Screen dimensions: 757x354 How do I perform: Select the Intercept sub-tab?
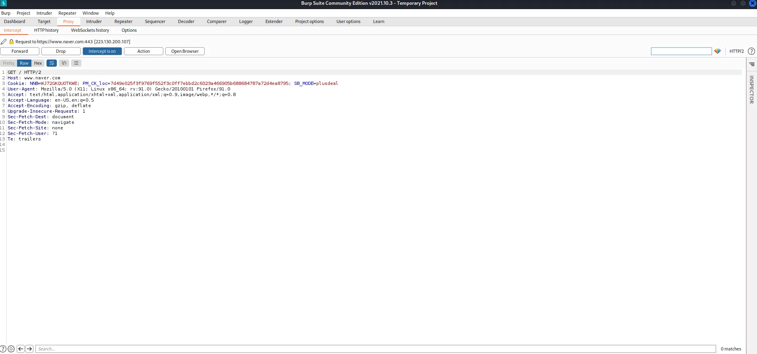(x=13, y=30)
